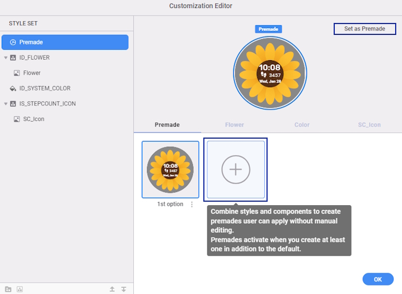This screenshot has width=402, height=294.
Task: Switch to the Color tab
Action: (x=301, y=125)
